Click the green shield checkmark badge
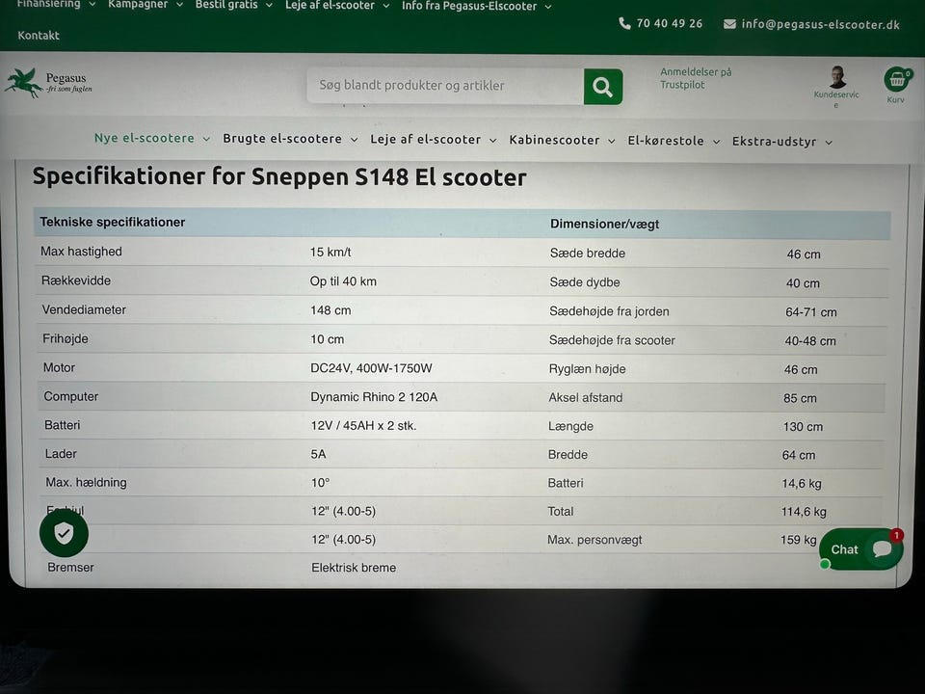Screen dimensions: 925x694 point(64,533)
